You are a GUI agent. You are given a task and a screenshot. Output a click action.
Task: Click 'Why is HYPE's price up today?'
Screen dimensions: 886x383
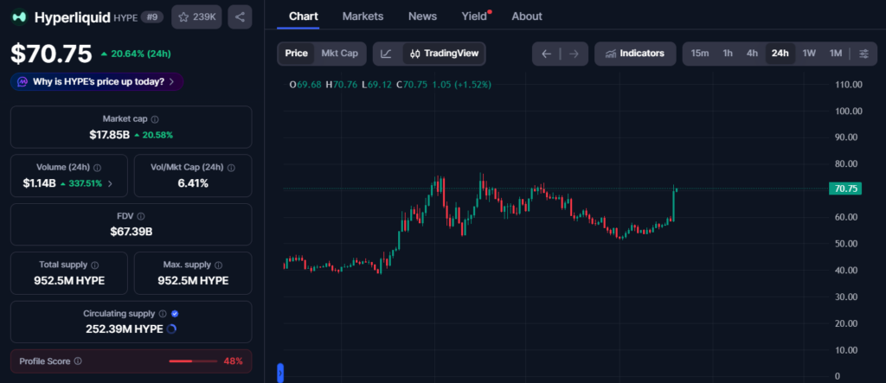(x=97, y=82)
